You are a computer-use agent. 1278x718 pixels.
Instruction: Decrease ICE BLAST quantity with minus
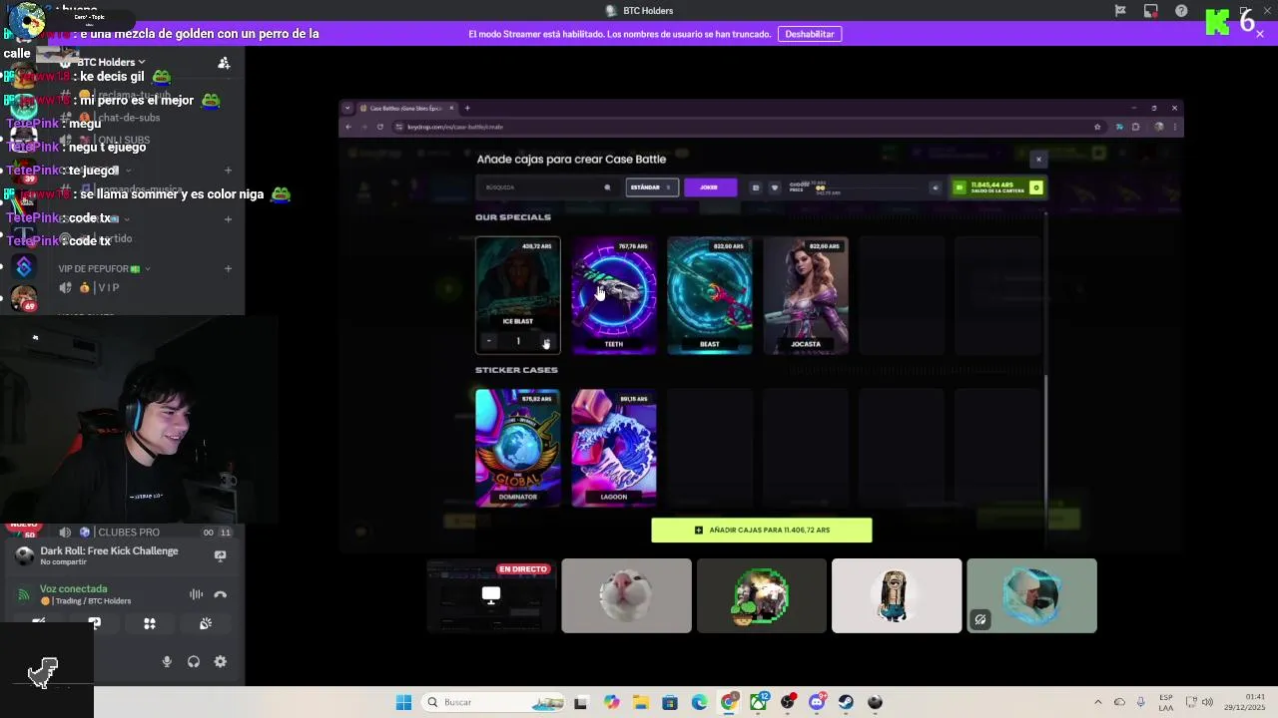point(489,342)
